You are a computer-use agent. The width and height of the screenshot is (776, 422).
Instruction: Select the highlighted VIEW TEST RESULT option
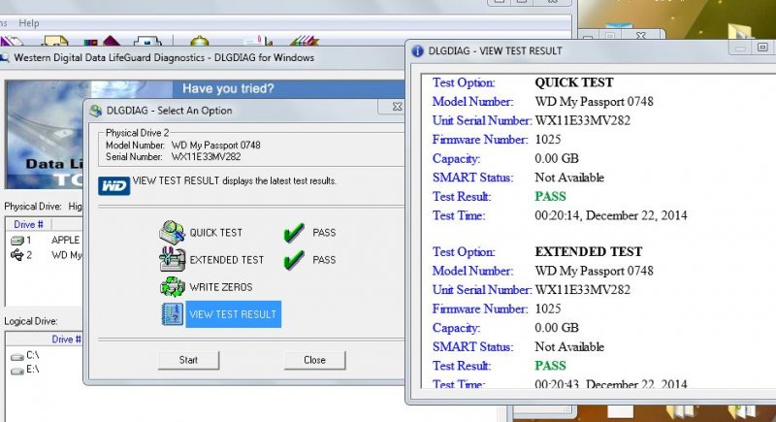coord(233,314)
